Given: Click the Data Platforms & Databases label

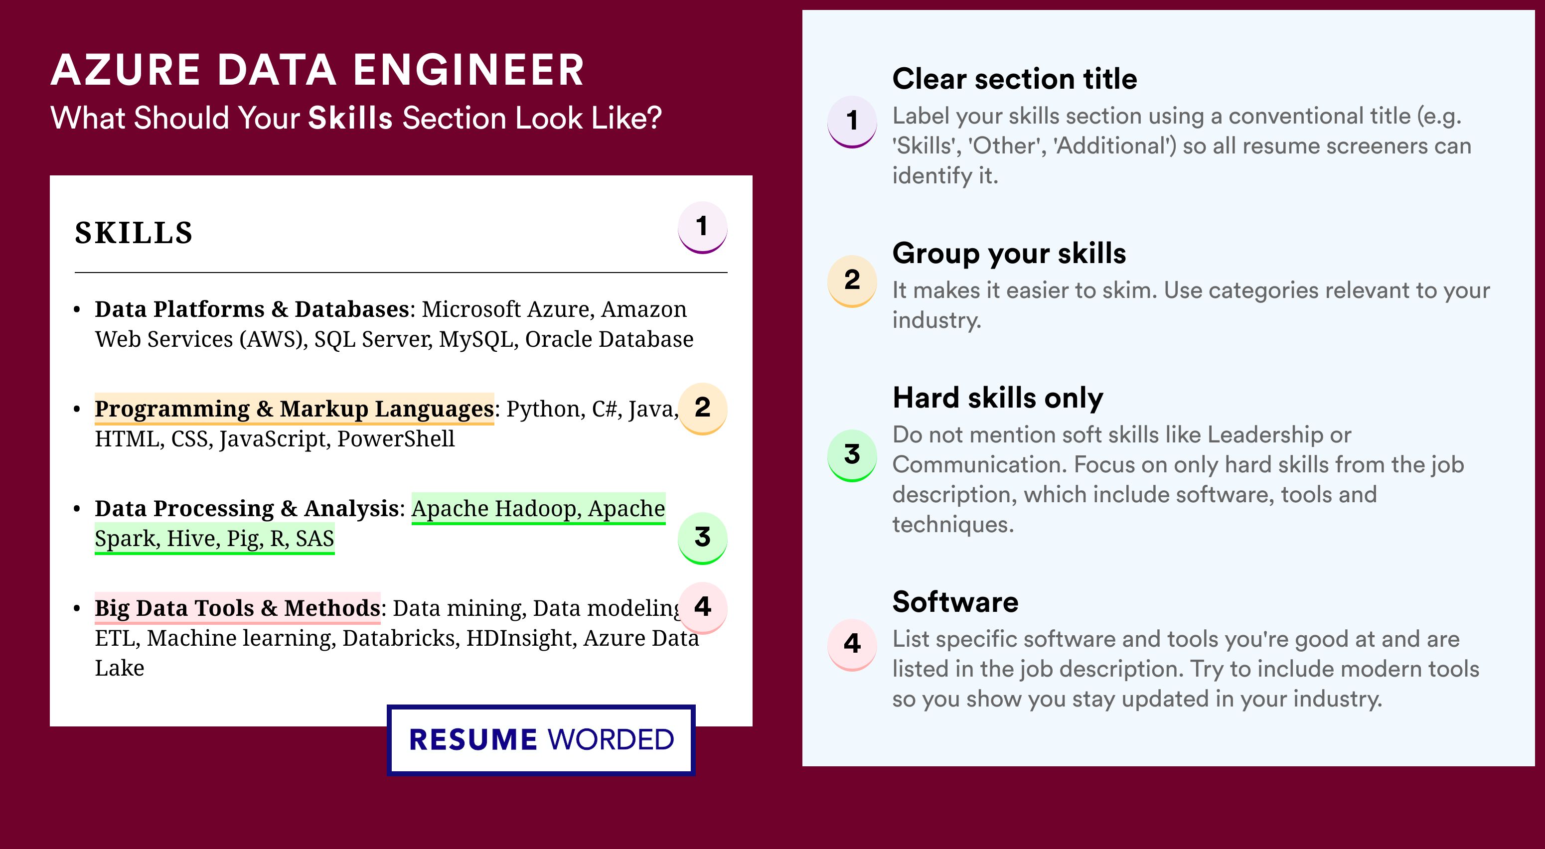Looking at the screenshot, I should coord(252,309).
